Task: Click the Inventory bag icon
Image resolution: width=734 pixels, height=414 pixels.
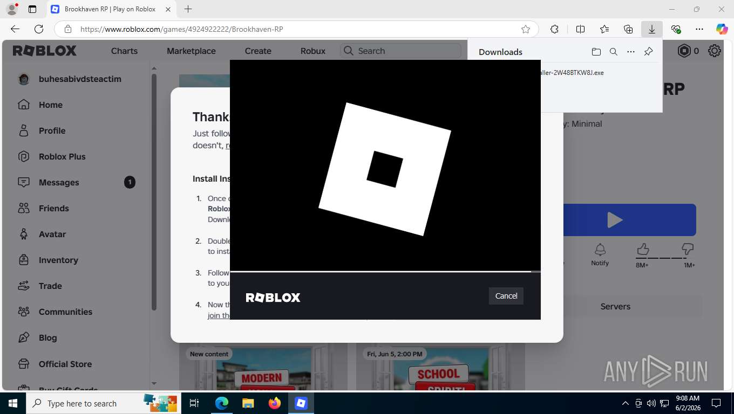Action: coord(24,260)
